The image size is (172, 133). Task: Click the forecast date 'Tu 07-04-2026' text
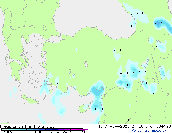point(114,126)
